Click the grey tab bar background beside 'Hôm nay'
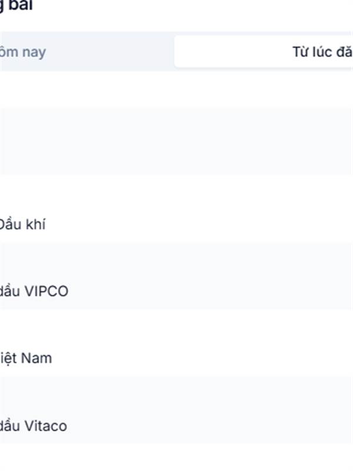This screenshot has width=353, height=471. pyautogui.click(x=112, y=52)
